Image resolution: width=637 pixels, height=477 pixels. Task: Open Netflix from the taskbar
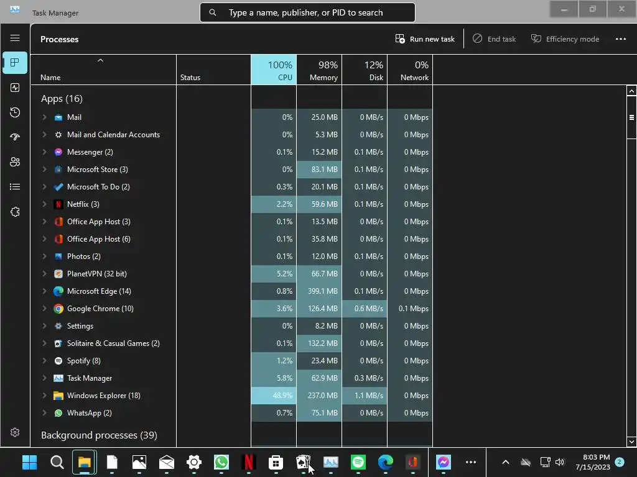pos(249,462)
